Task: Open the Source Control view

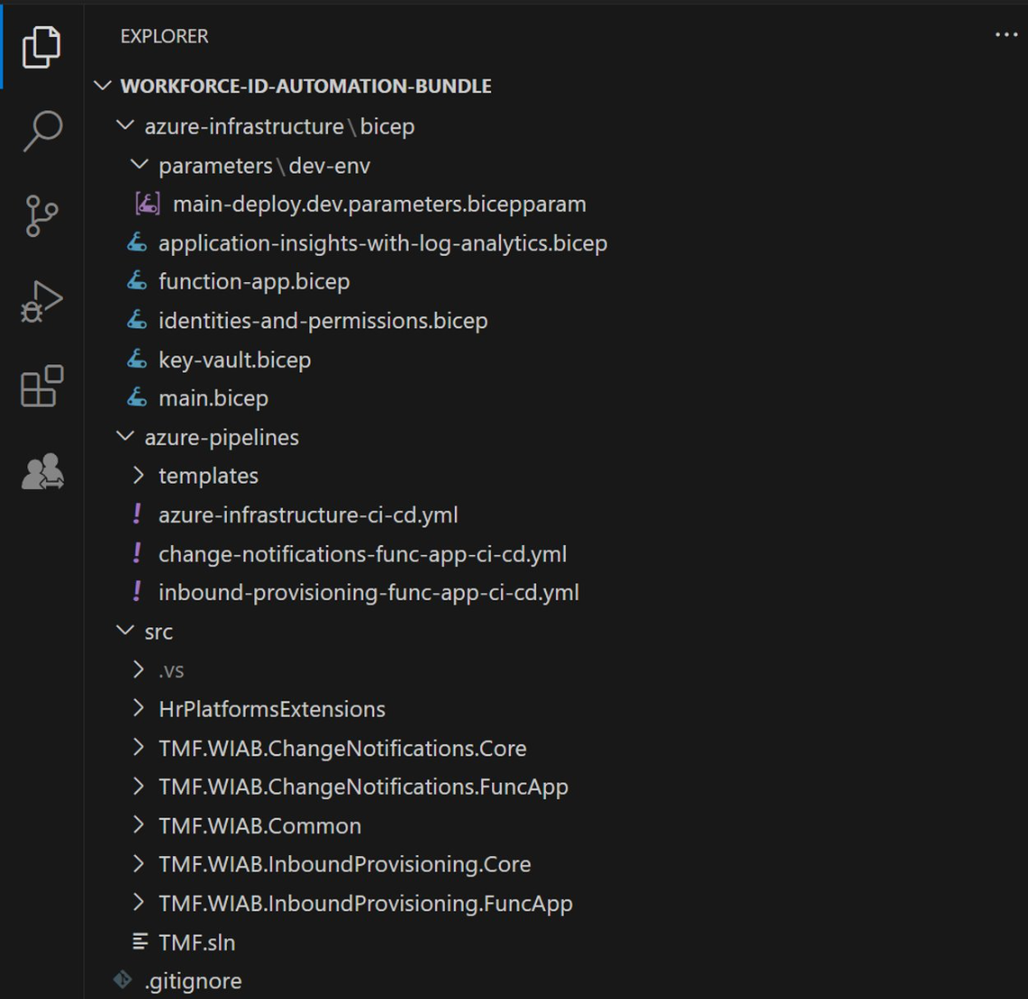Action: pos(42,216)
